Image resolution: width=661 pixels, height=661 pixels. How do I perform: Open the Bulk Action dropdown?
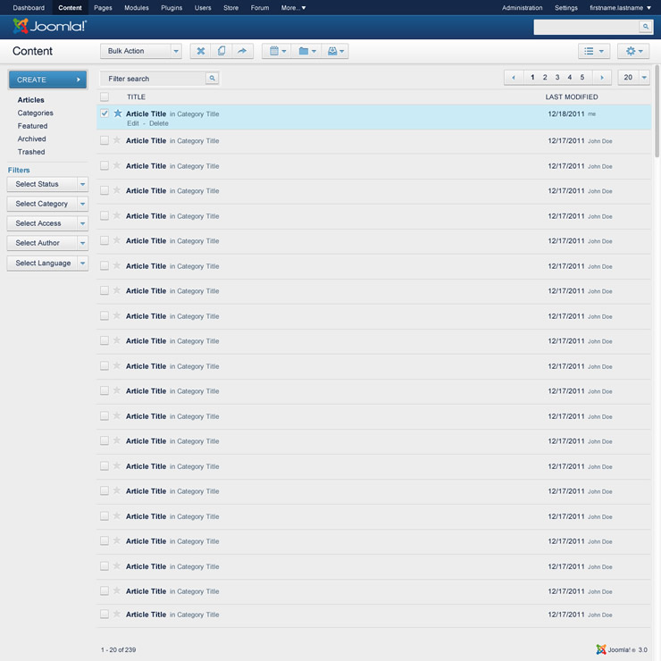pos(141,51)
